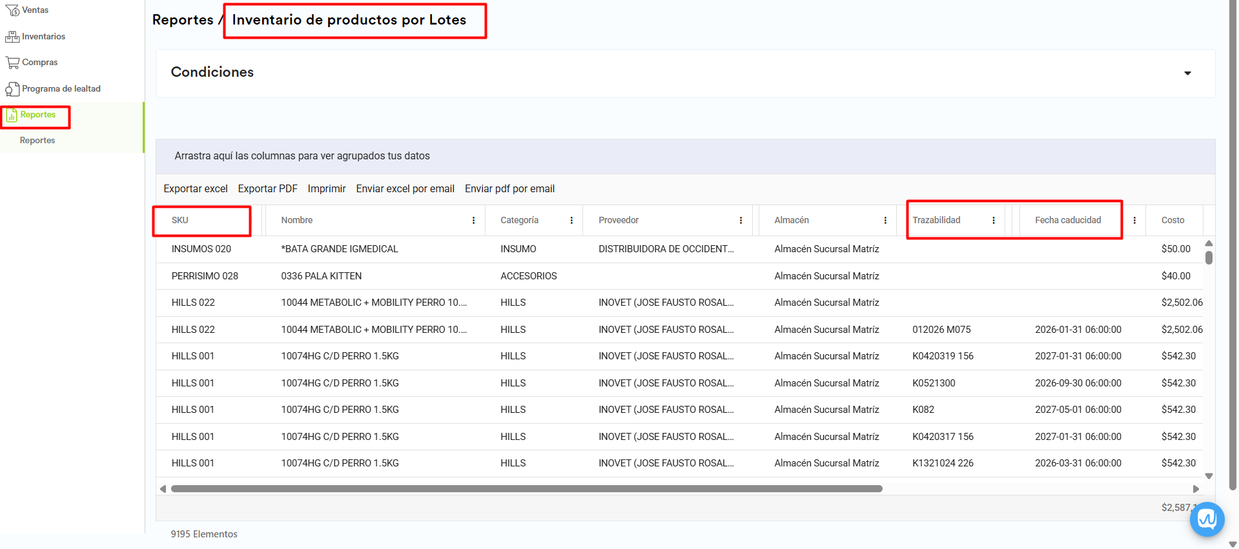Select Programa de lealtad menu item
Screen dimensions: 1239x549
(61, 89)
